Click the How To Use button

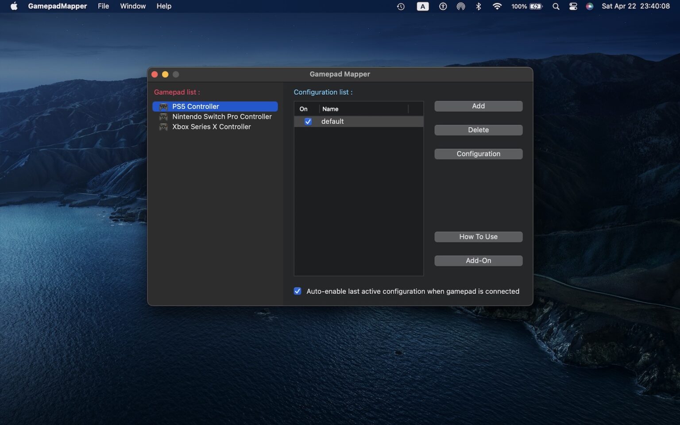coord(478,236)
